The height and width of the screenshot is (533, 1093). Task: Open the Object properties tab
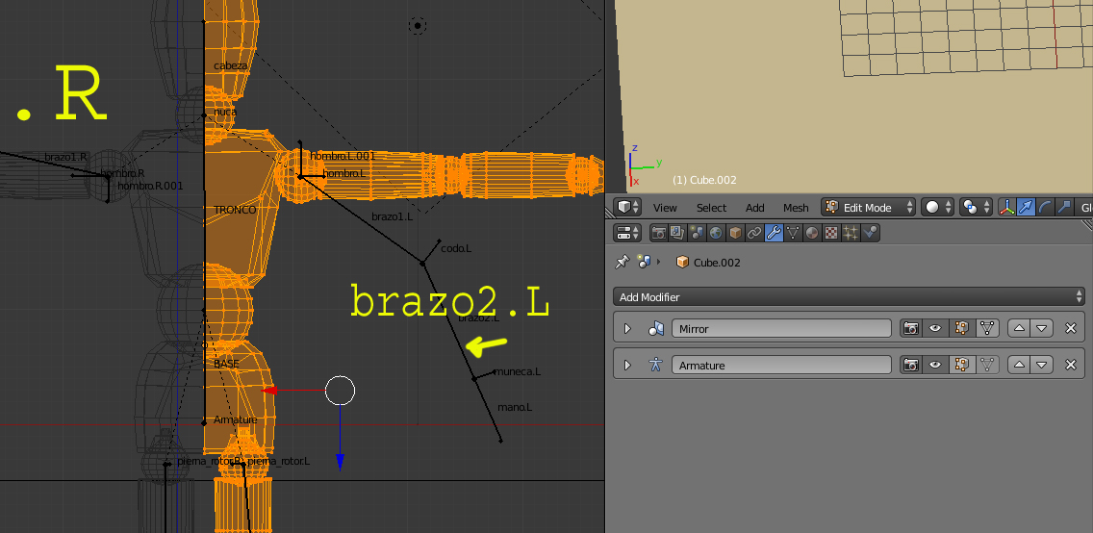[735, 233]
